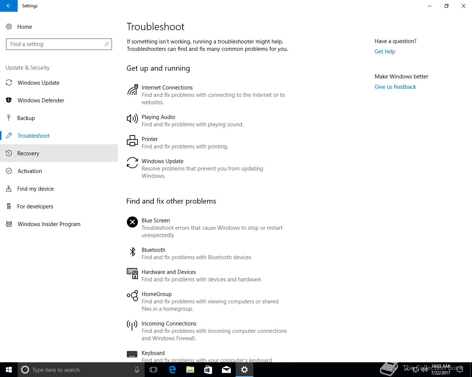Select Backup in the sidebar
472x377 pixels.
[59, 118]
